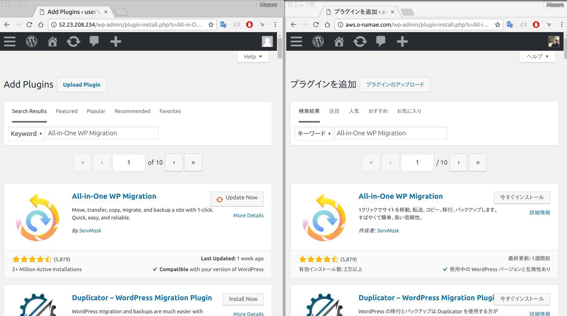Open site home icon in right window admin bar
Image resolution: width=567 pixels, height=316 pixels.
pyautogui.click(x=339, y=41)
